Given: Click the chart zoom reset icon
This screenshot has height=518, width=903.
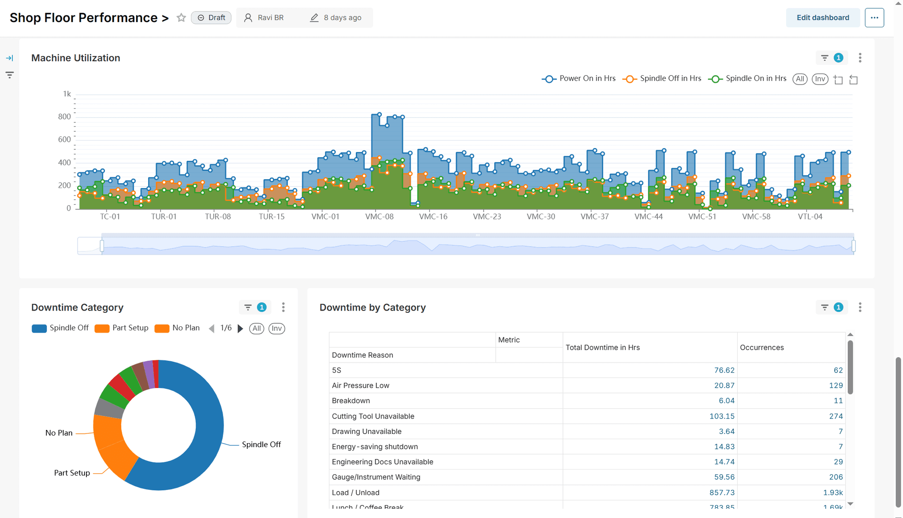Looking at the screenshot, I should pyautogui.click(x=854, y=79).
